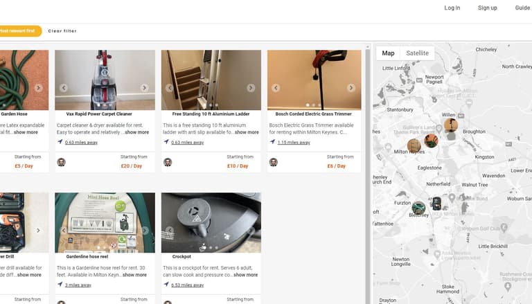This screenshot has width=532, height=304.
Task: Show next photo of the Drill listing
Action: coord(38,231)
